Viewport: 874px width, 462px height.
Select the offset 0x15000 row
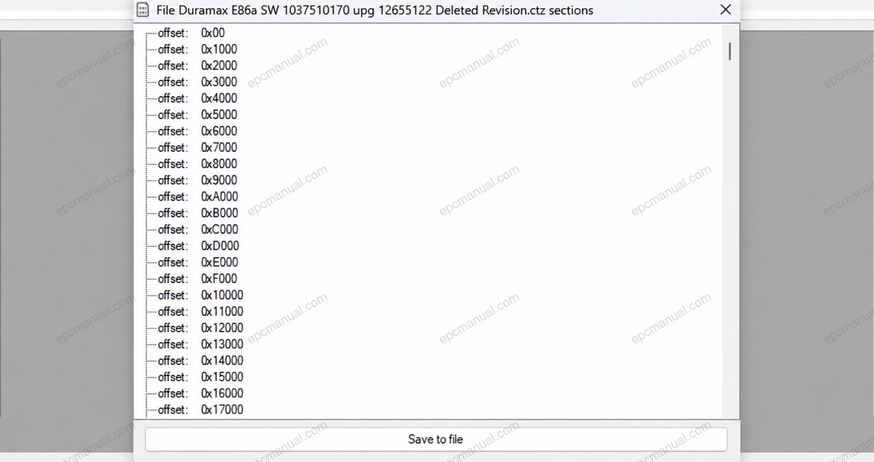tap(200, 377)
